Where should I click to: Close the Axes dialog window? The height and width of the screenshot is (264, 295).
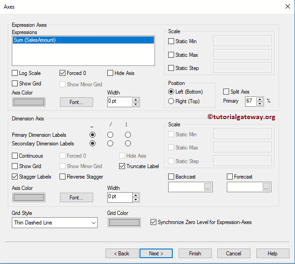pos(287,6)
